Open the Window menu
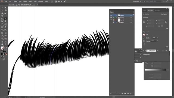The width and height of the screenshot is (174, 98). (x=41, y=1)
